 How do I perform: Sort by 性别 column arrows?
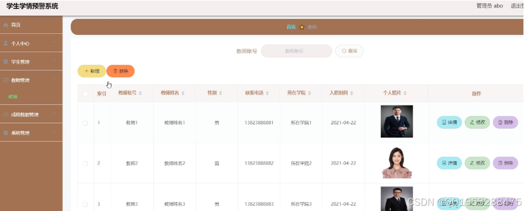tap(221, 93)
